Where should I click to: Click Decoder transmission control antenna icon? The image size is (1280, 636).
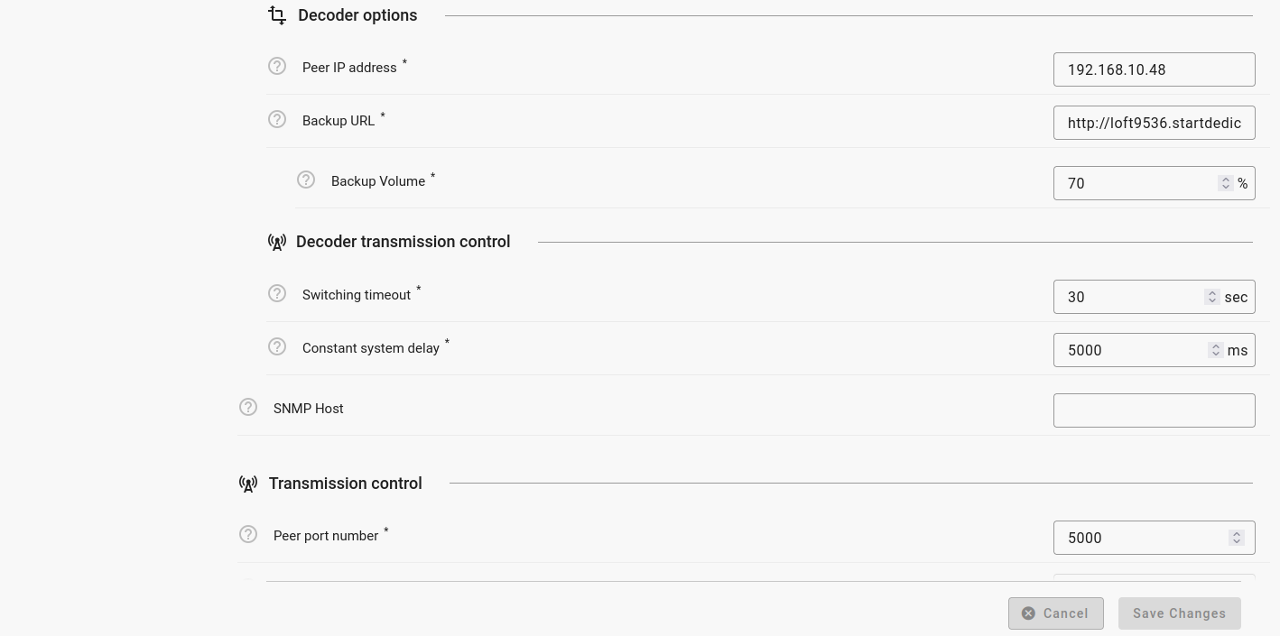(x=277, y=242)
